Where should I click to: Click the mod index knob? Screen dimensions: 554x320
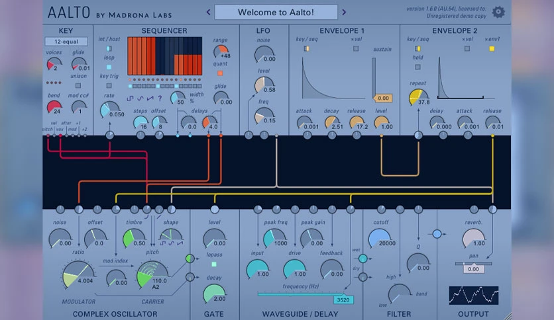tap(116, 278)
